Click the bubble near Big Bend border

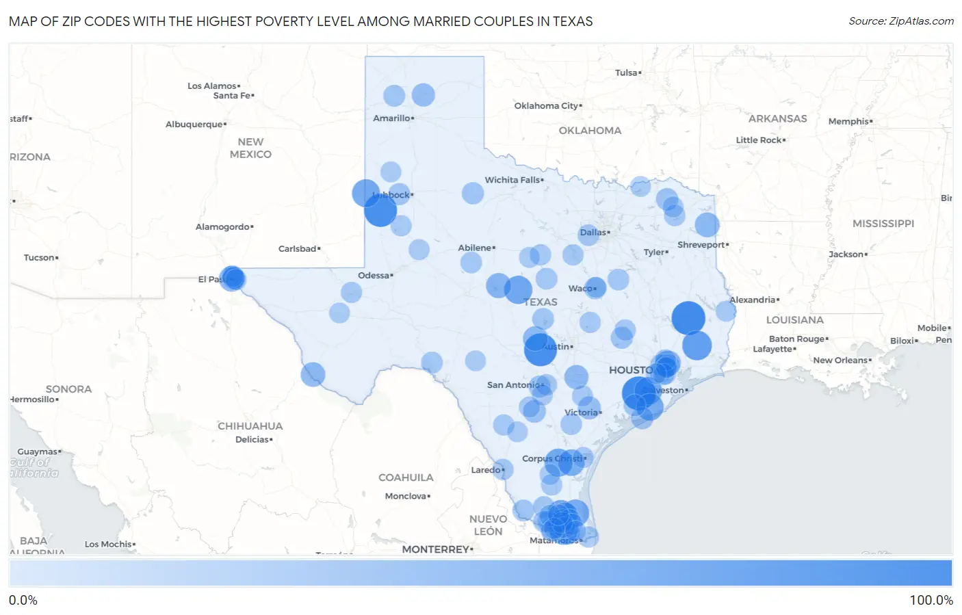pyautogui.click(x=313, y=374)
